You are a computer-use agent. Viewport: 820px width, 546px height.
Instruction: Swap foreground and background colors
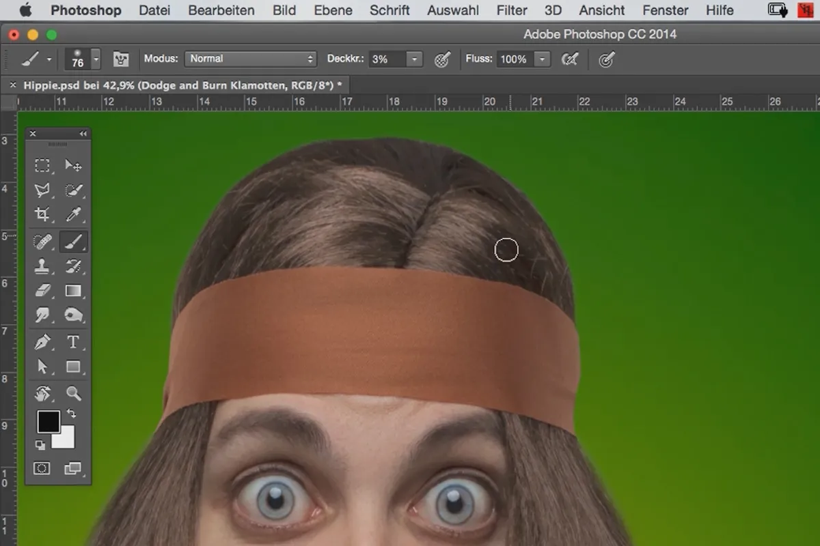(71, 414)
